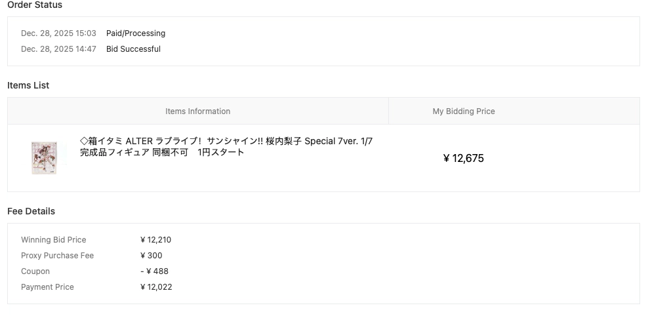This screenshot has width=648, height=316.
Task: Click the ¥ 12,210 winning bid amount
Action: [x=155, y=240]
